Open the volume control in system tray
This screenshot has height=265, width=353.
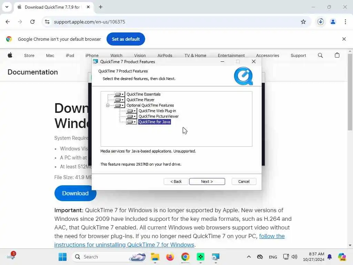pyautogui.click(x=294, y=257)
